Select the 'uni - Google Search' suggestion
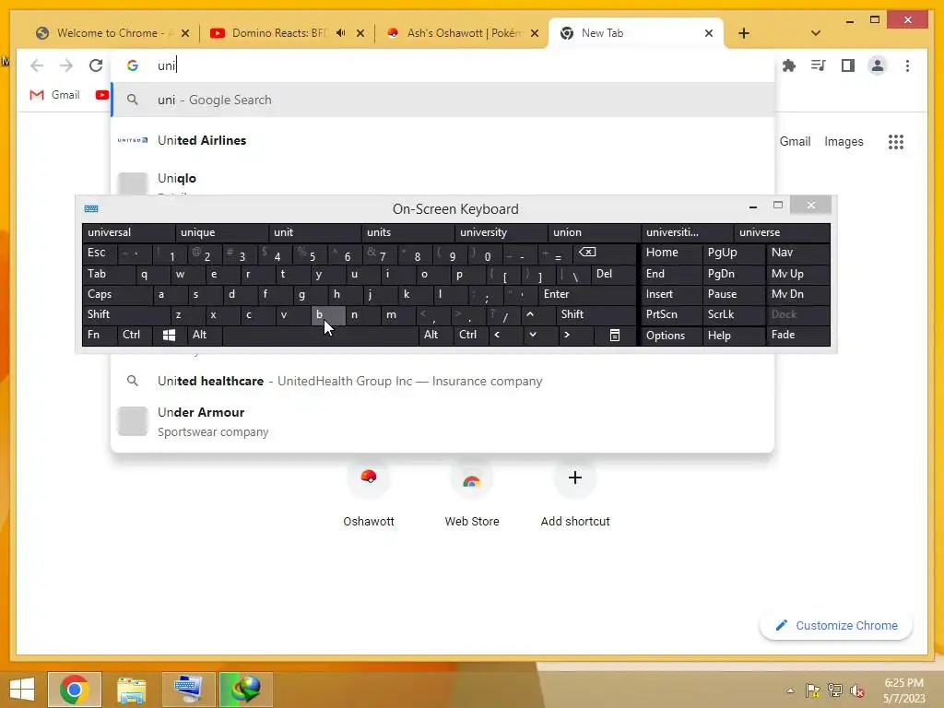 pyautogui.click(x=442, y=100)
